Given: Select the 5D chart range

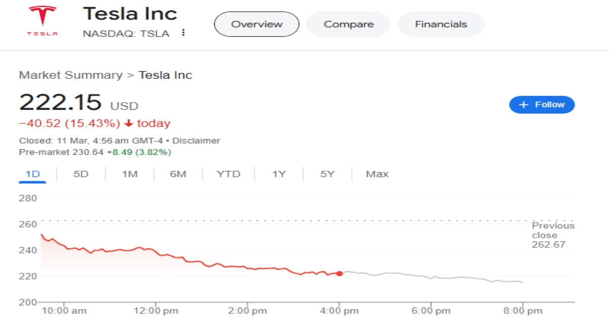Looking at the screenshot, I should [81, 174].
